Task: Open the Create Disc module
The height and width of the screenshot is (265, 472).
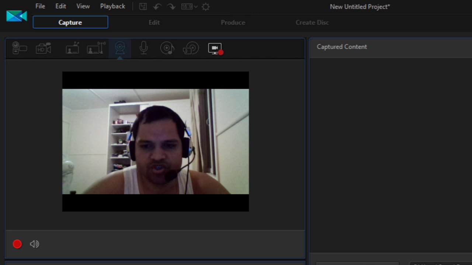Action: (312, 22)
